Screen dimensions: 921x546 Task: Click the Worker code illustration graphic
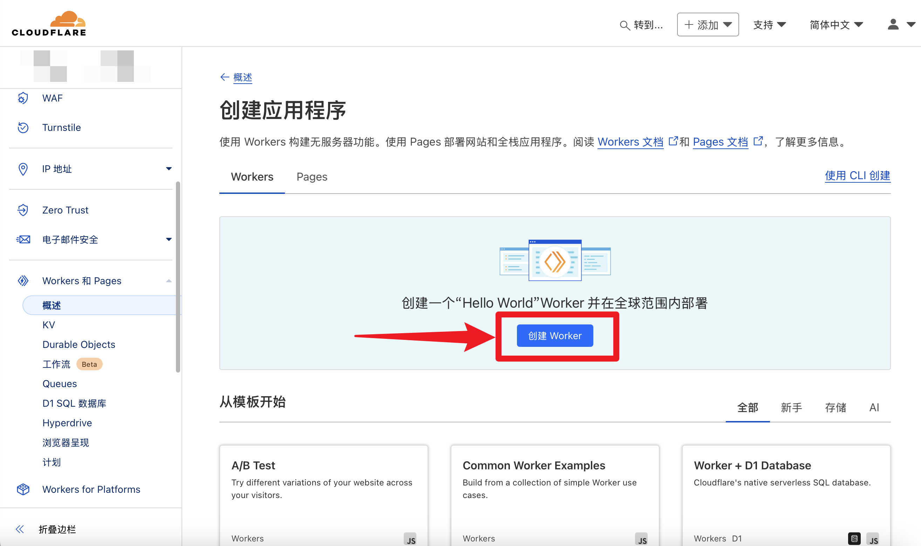point(555,260)
